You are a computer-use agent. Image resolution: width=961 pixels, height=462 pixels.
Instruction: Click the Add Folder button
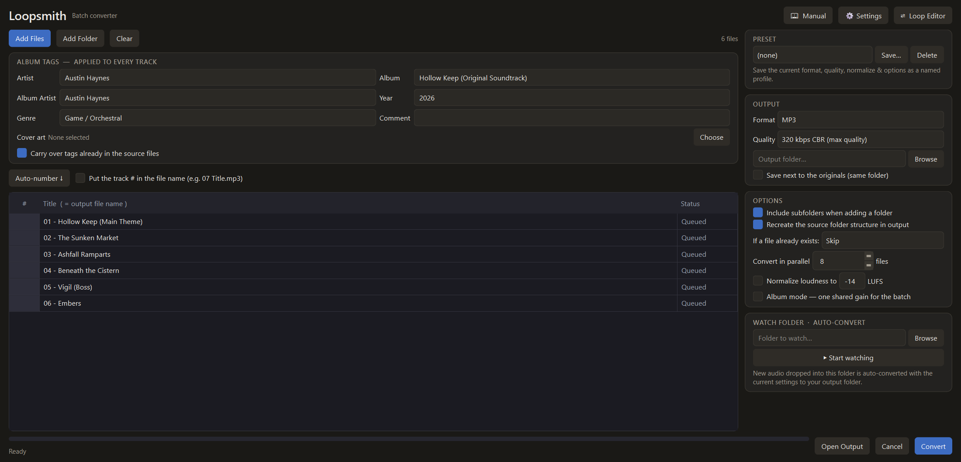click(x=80, y=38)
